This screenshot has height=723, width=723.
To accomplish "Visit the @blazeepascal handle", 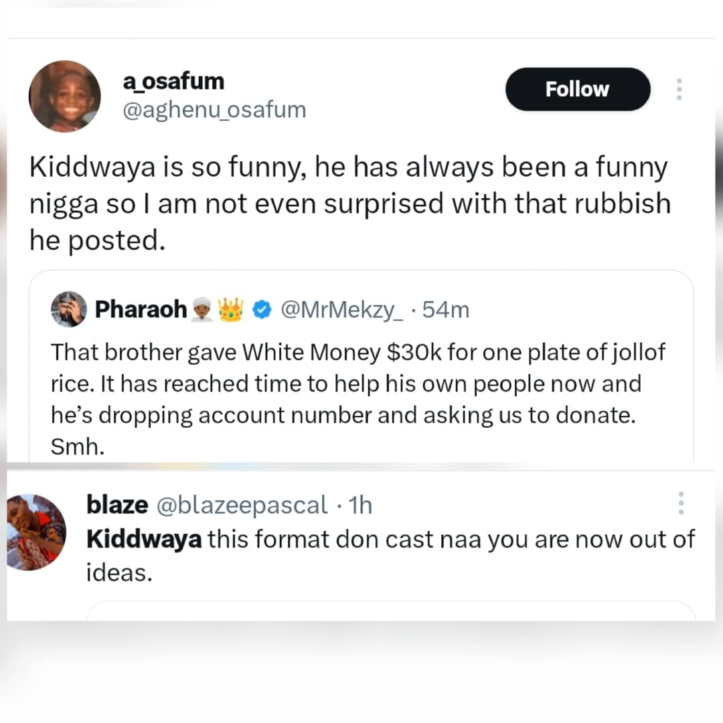I will (242, 505).
